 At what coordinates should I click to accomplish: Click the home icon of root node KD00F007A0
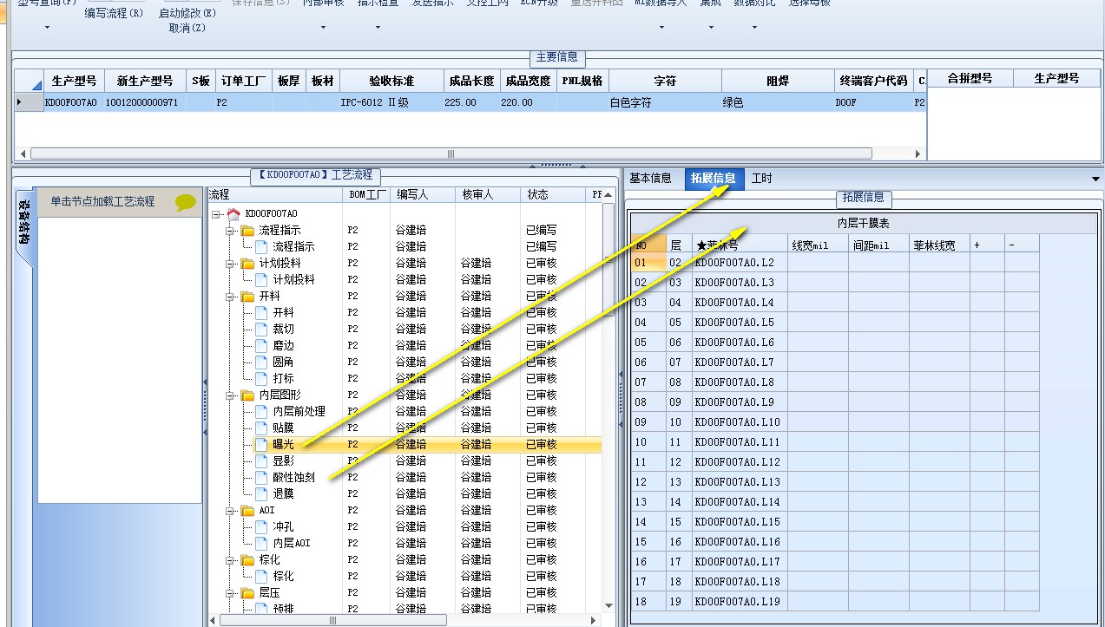tap(233, 213)
